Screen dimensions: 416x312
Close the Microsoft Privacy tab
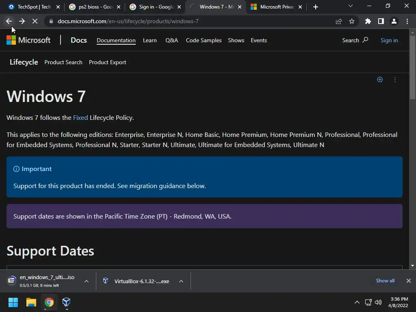300,7
